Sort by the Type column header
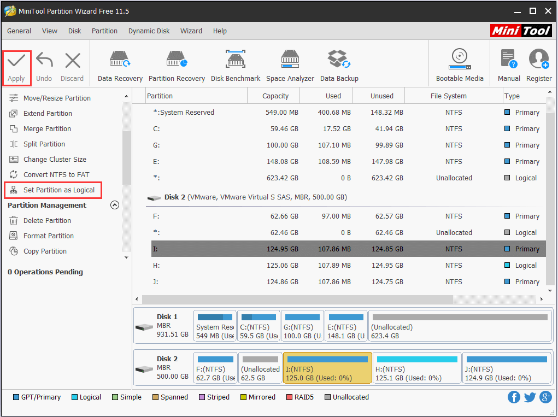This screenshot has width=558, height=417. [x=524, y=96]
